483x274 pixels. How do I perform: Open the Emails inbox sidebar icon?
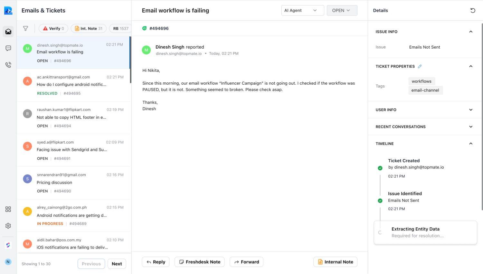[8, 32]
